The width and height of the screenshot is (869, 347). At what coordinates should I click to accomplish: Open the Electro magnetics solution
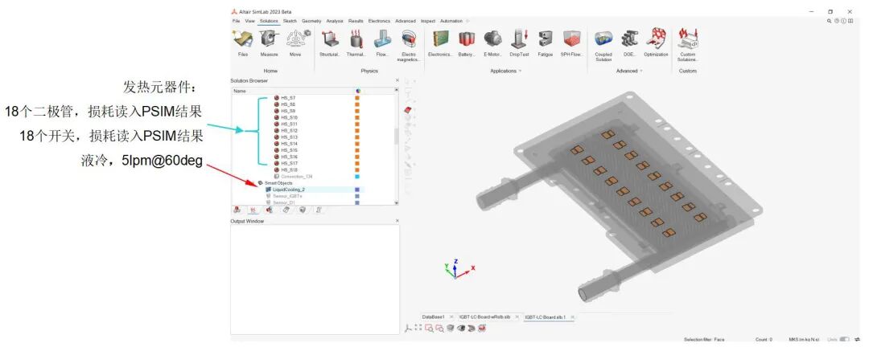click(409, 45)
